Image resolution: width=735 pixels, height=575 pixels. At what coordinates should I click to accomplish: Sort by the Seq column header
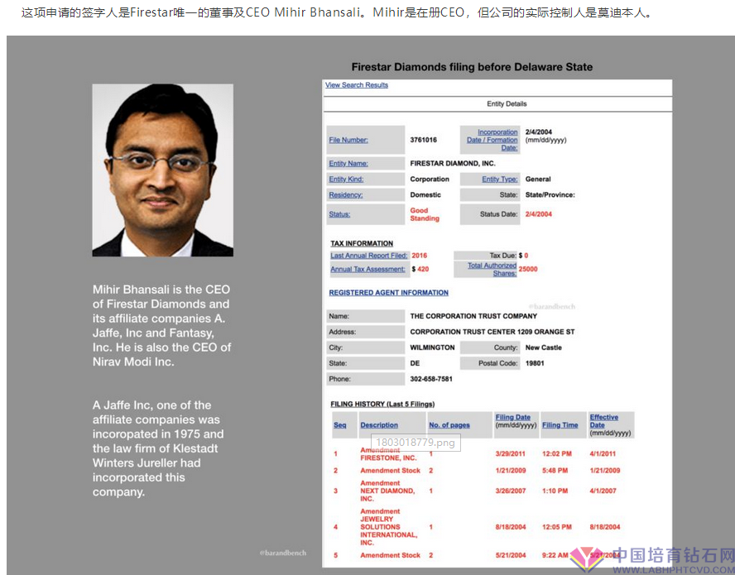pyautogui.click(x=340, y=425)
